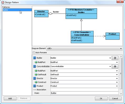Click the Builder association label in the diagram
This screenshot has width=125, height=104.
pos(56,12)
